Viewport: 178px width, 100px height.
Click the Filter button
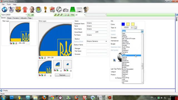pyautogui.click(x=73, y=15)
